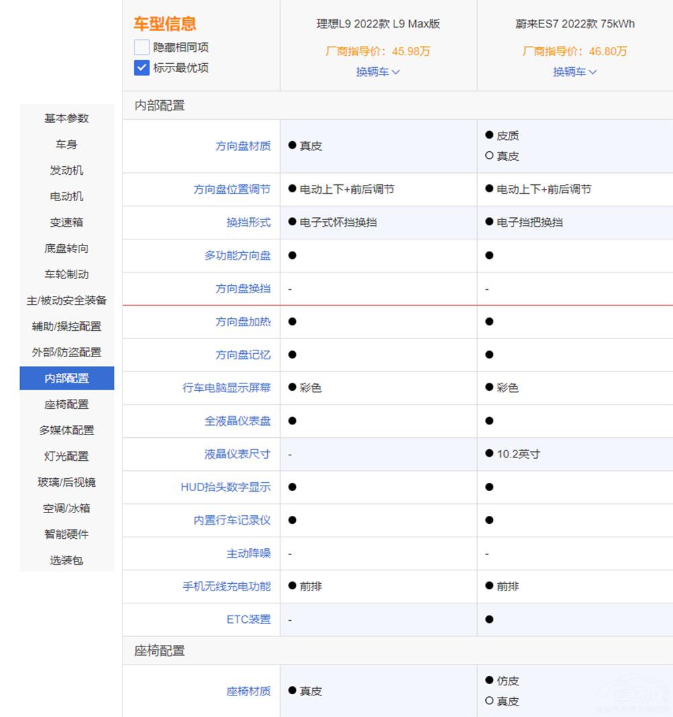This screenshot has height=717, width=673.
Task: Jump to 多媒体配置 section
Action: point(67,430)
